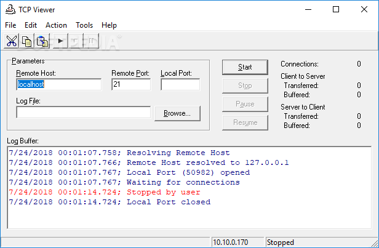This screenshot has height=248, width=379.
Task: Click the Start play arrow toolbar icon
Action: pyautogui.click(x=60, y=41)
